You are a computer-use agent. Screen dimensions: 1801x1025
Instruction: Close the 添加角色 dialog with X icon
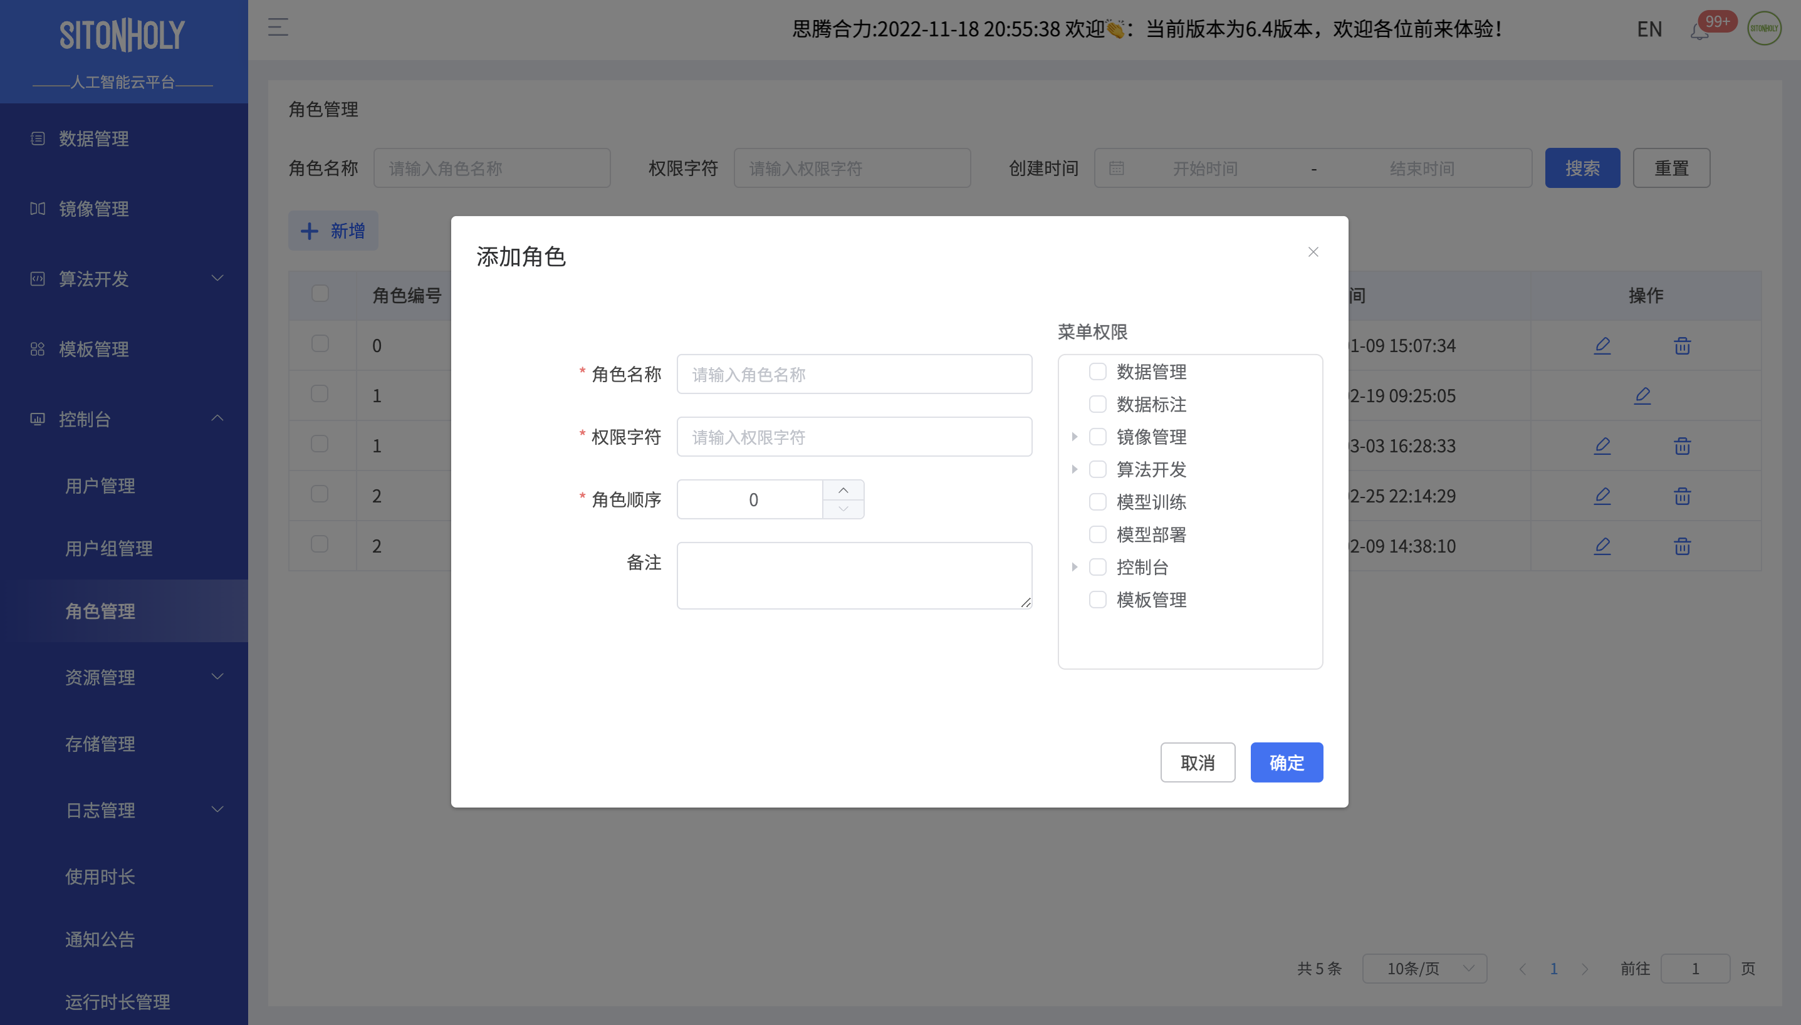[x=1313, y=252]
